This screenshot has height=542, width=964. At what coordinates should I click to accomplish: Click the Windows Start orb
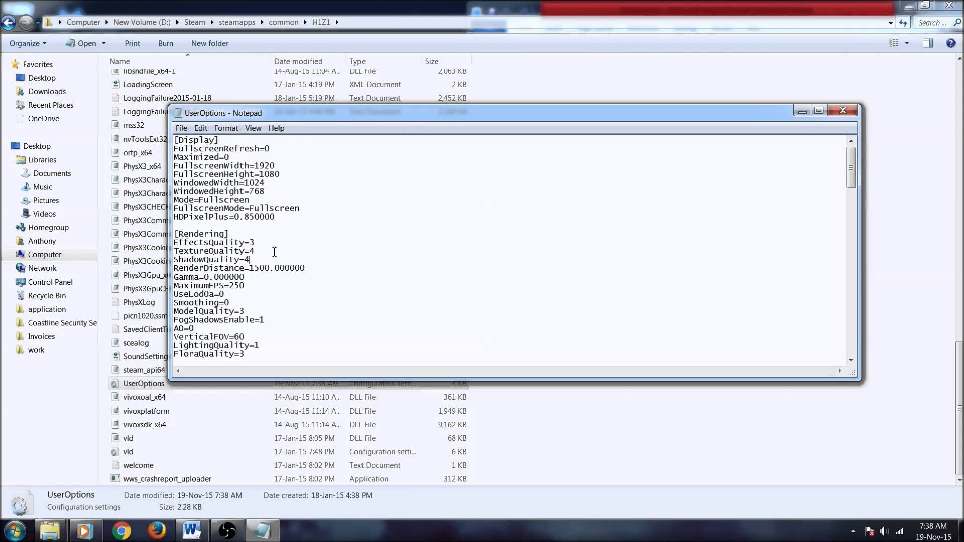(x=15, y=530)
